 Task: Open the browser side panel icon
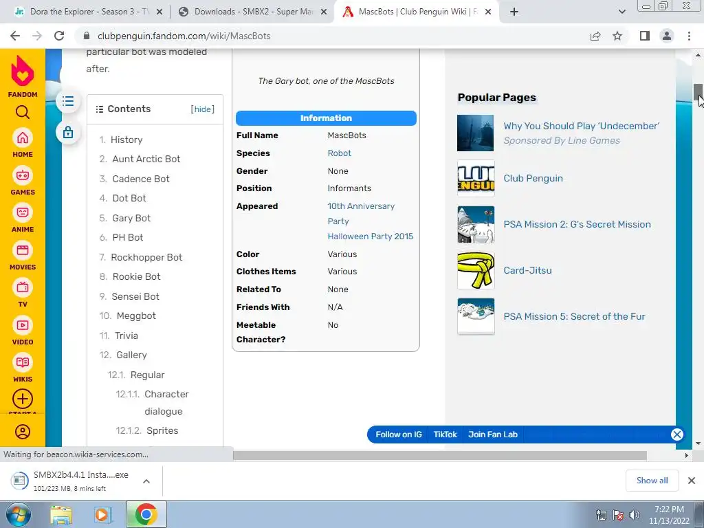[x=645, y=36]
